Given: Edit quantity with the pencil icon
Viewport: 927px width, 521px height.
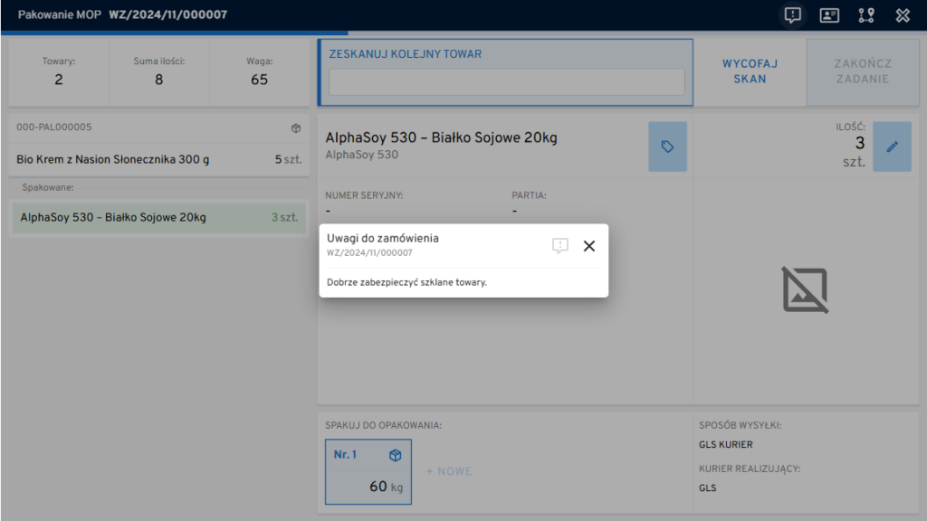Looking at the screenshot, I should pos(892,147).
